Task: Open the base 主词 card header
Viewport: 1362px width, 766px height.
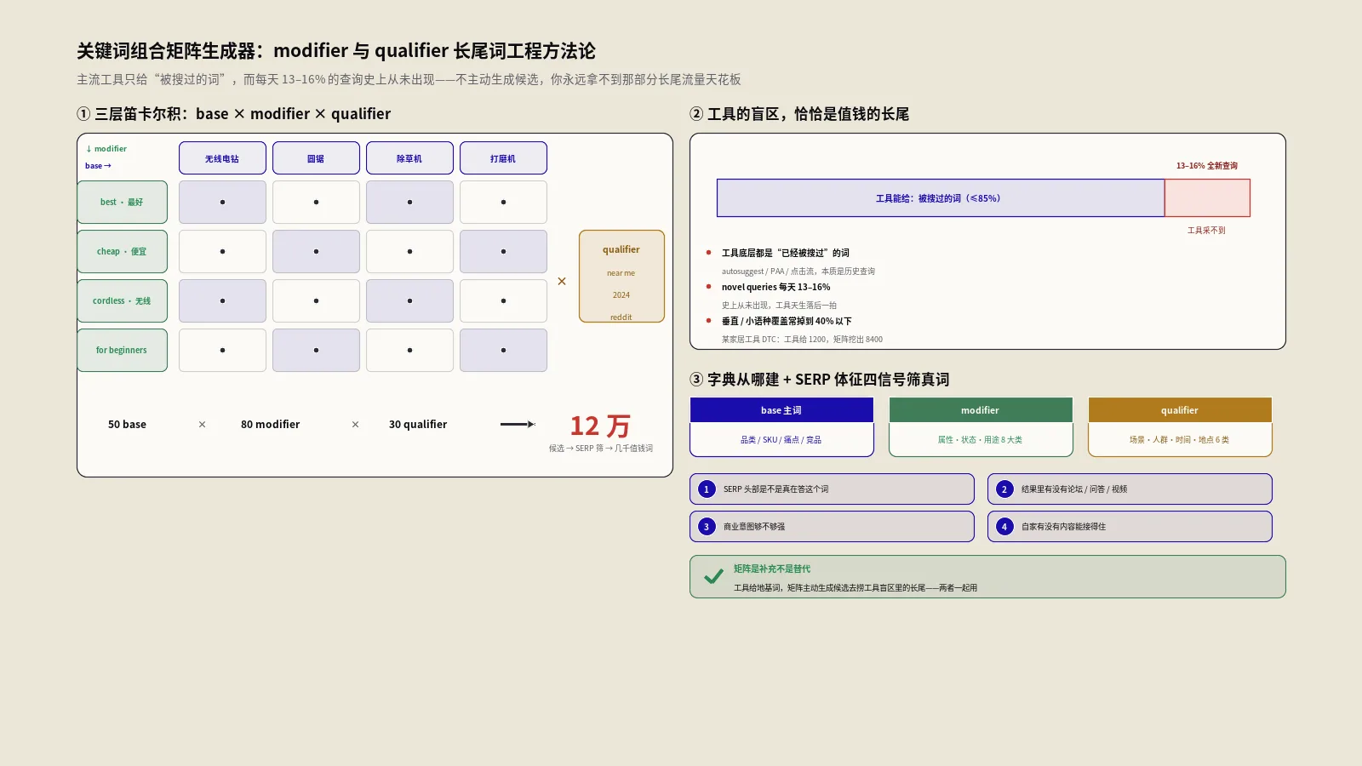Action: pyautogui.click(x=781, y=410)
